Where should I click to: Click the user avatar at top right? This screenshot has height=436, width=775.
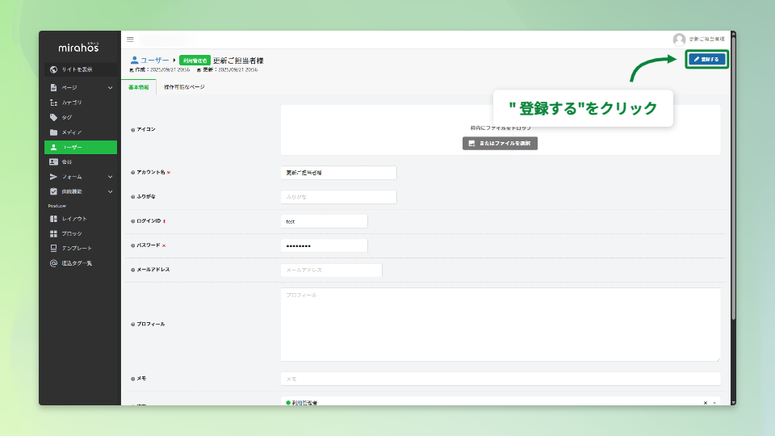679,39
